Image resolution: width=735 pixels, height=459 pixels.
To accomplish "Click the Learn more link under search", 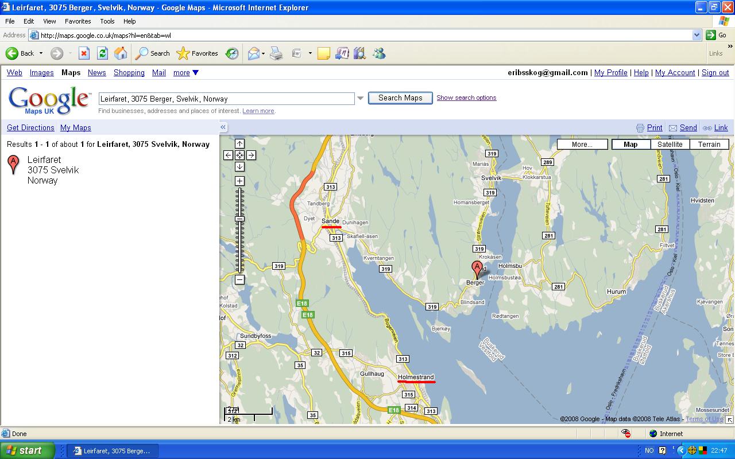I will (x=258, y=111).
